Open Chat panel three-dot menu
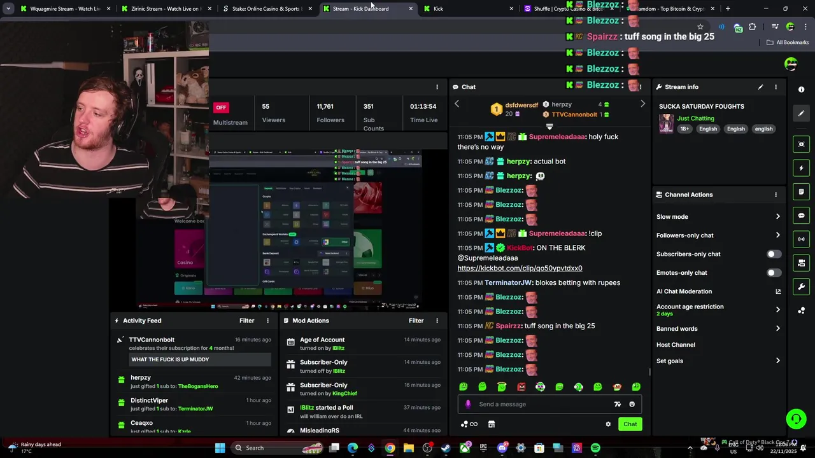 point(641,87)
